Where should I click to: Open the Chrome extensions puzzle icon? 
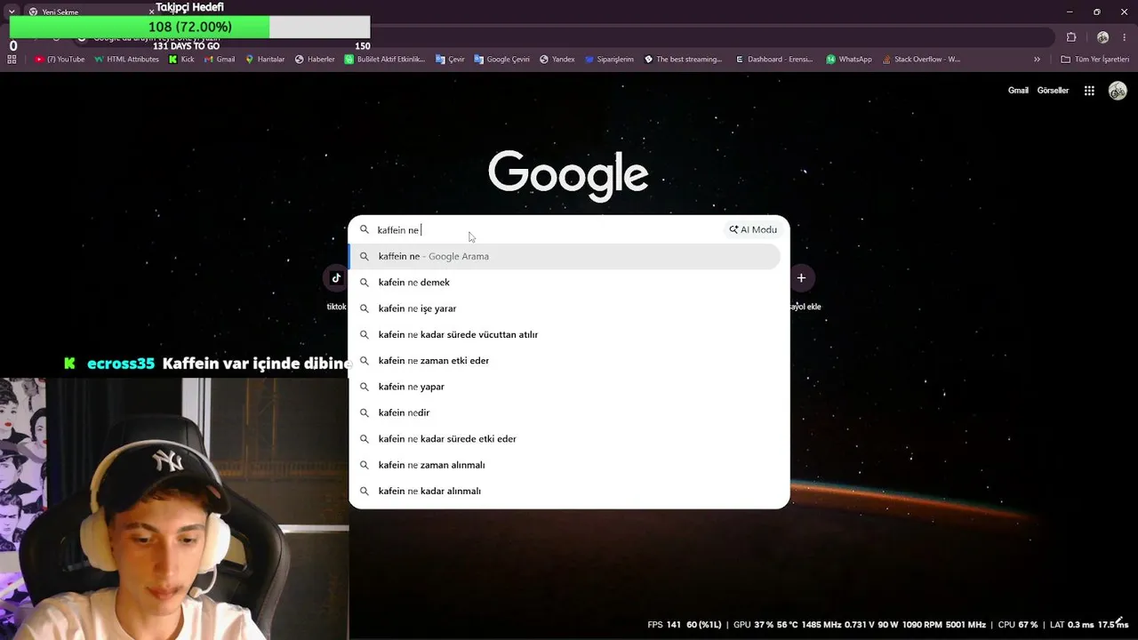[x=1071, y=37]
